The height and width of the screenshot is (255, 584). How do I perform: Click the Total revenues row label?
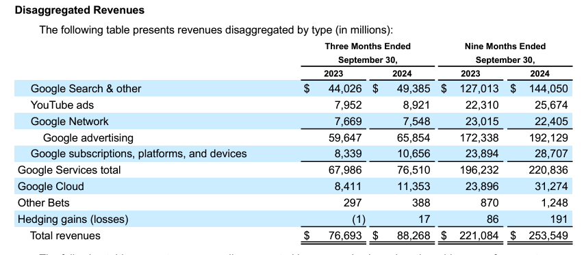click(x=65, y=235)
